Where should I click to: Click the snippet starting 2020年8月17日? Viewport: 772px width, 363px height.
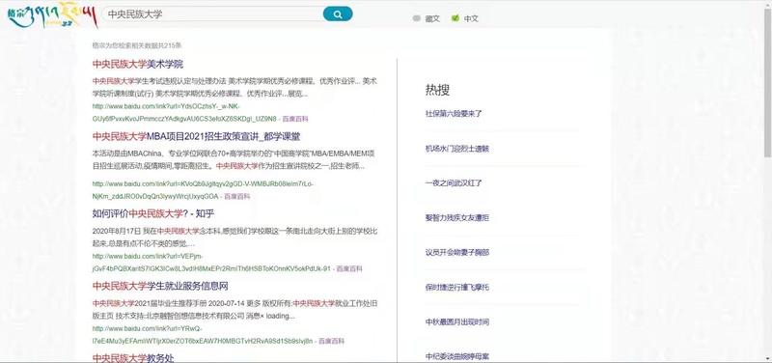[234, 237]
